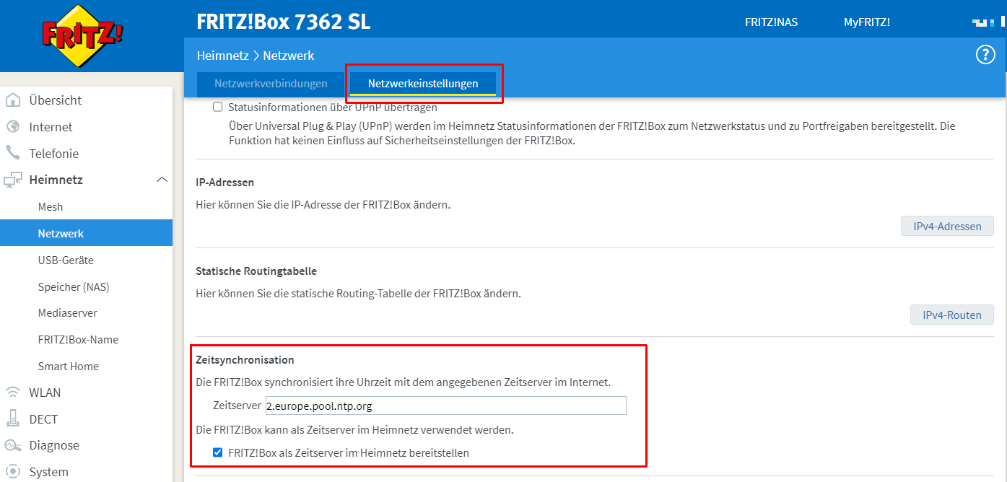Click the Heimnetz > Netzwerk breadcrumb
This screenshot has width=1007, height=482.
256,56
